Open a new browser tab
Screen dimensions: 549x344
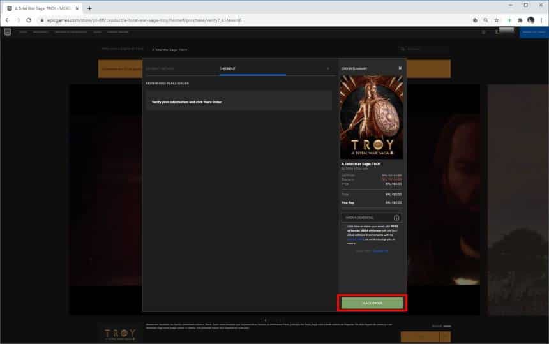point(89,8)
